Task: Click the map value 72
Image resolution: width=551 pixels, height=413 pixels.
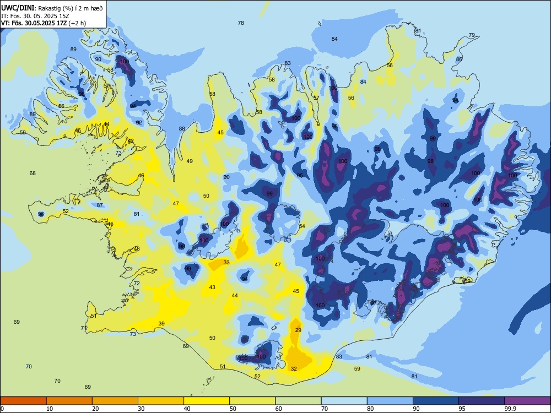Action: coord(137,284)
